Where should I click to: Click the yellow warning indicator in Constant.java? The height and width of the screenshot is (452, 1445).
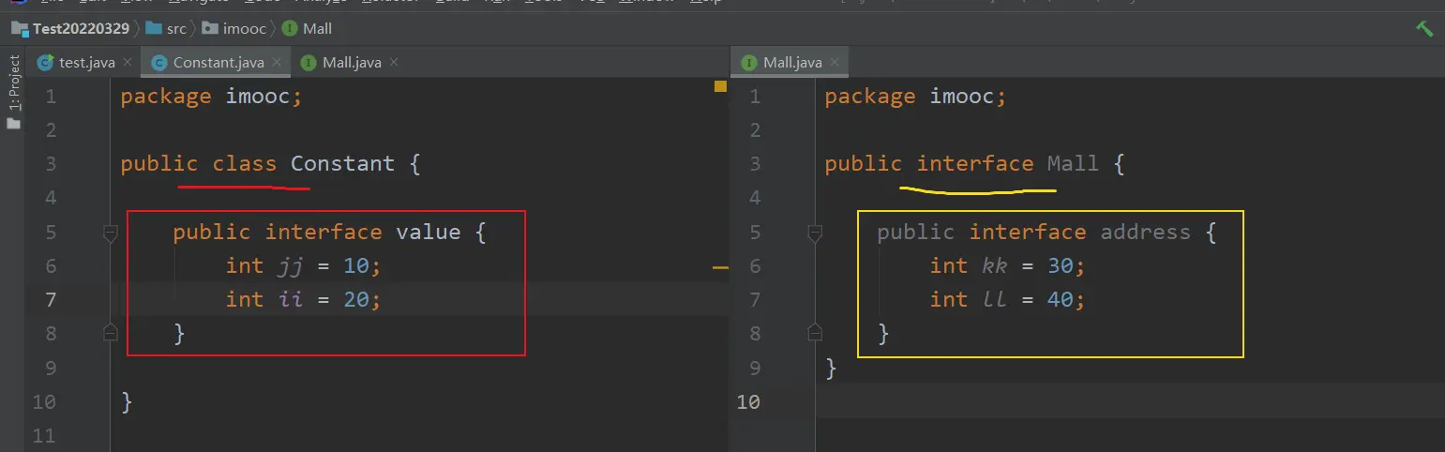[x=720, y=87]
